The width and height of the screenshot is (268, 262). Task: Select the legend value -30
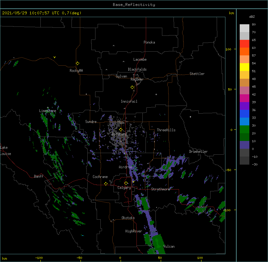255,164
